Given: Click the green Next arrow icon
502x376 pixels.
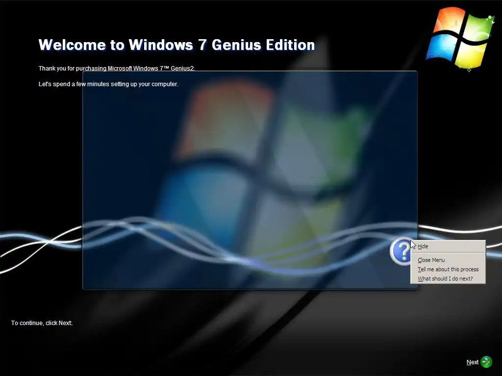Looking at the screenshot, I should pos(486,362).
